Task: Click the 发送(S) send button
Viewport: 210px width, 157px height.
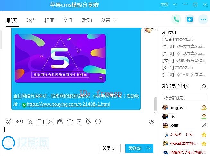Action: [x=135, y=148]
